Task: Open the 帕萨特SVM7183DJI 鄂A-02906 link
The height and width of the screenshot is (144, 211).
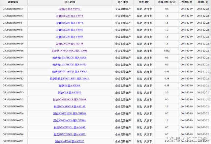Action: click(70, 58)
